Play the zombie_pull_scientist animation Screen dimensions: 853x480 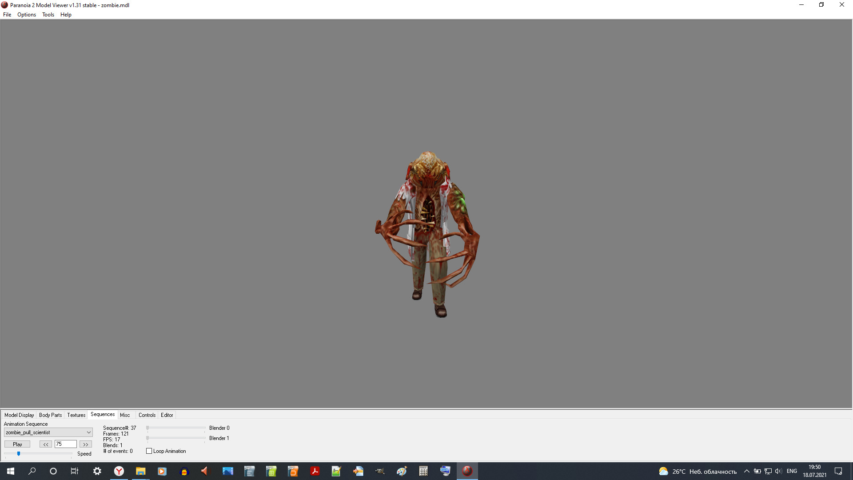(17, 444)
